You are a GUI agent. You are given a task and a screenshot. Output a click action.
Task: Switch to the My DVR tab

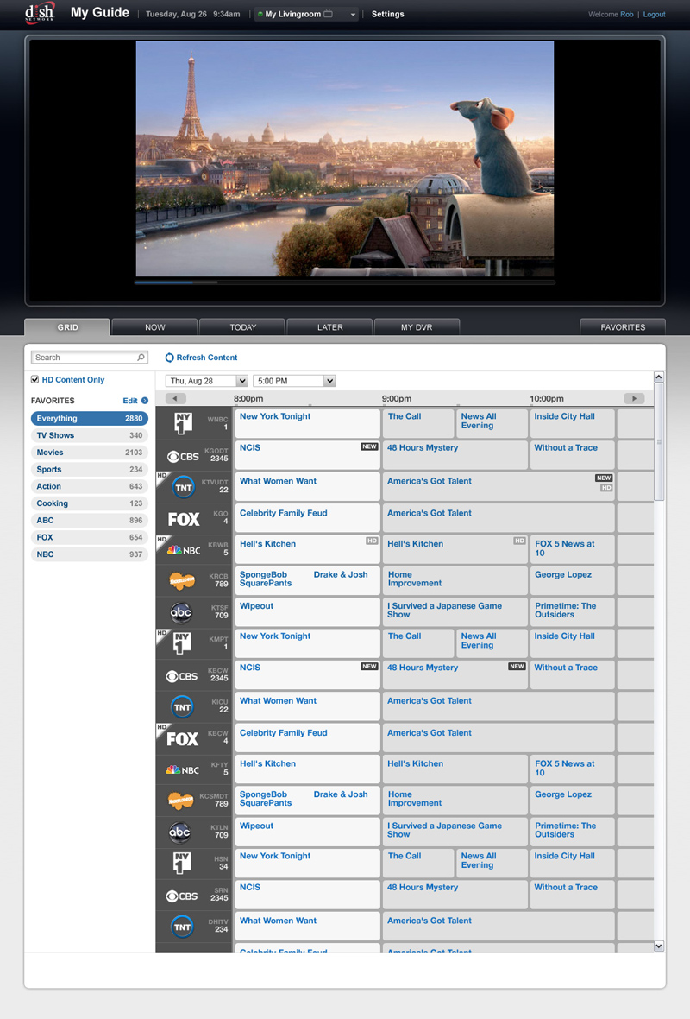[417, 327]
